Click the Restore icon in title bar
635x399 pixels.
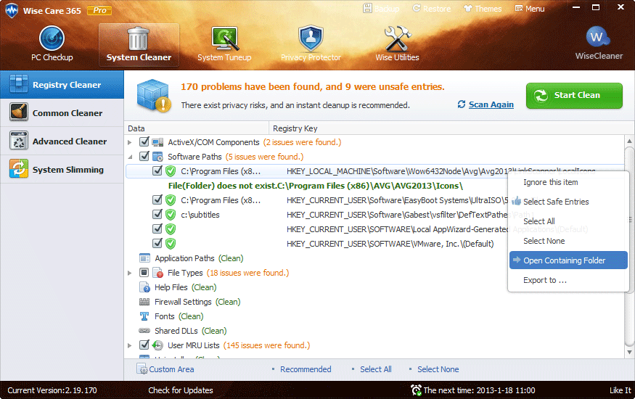coord(417,9)
